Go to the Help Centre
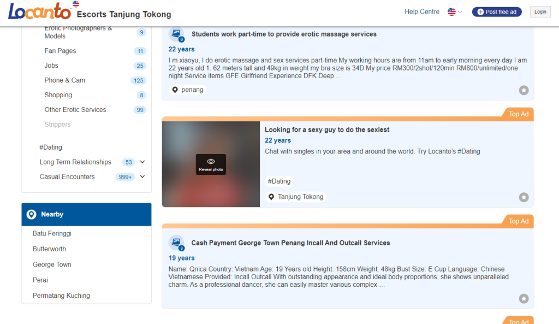Image resolution: width=559 pixels, height=324 pixels. (x=421, y=12)
